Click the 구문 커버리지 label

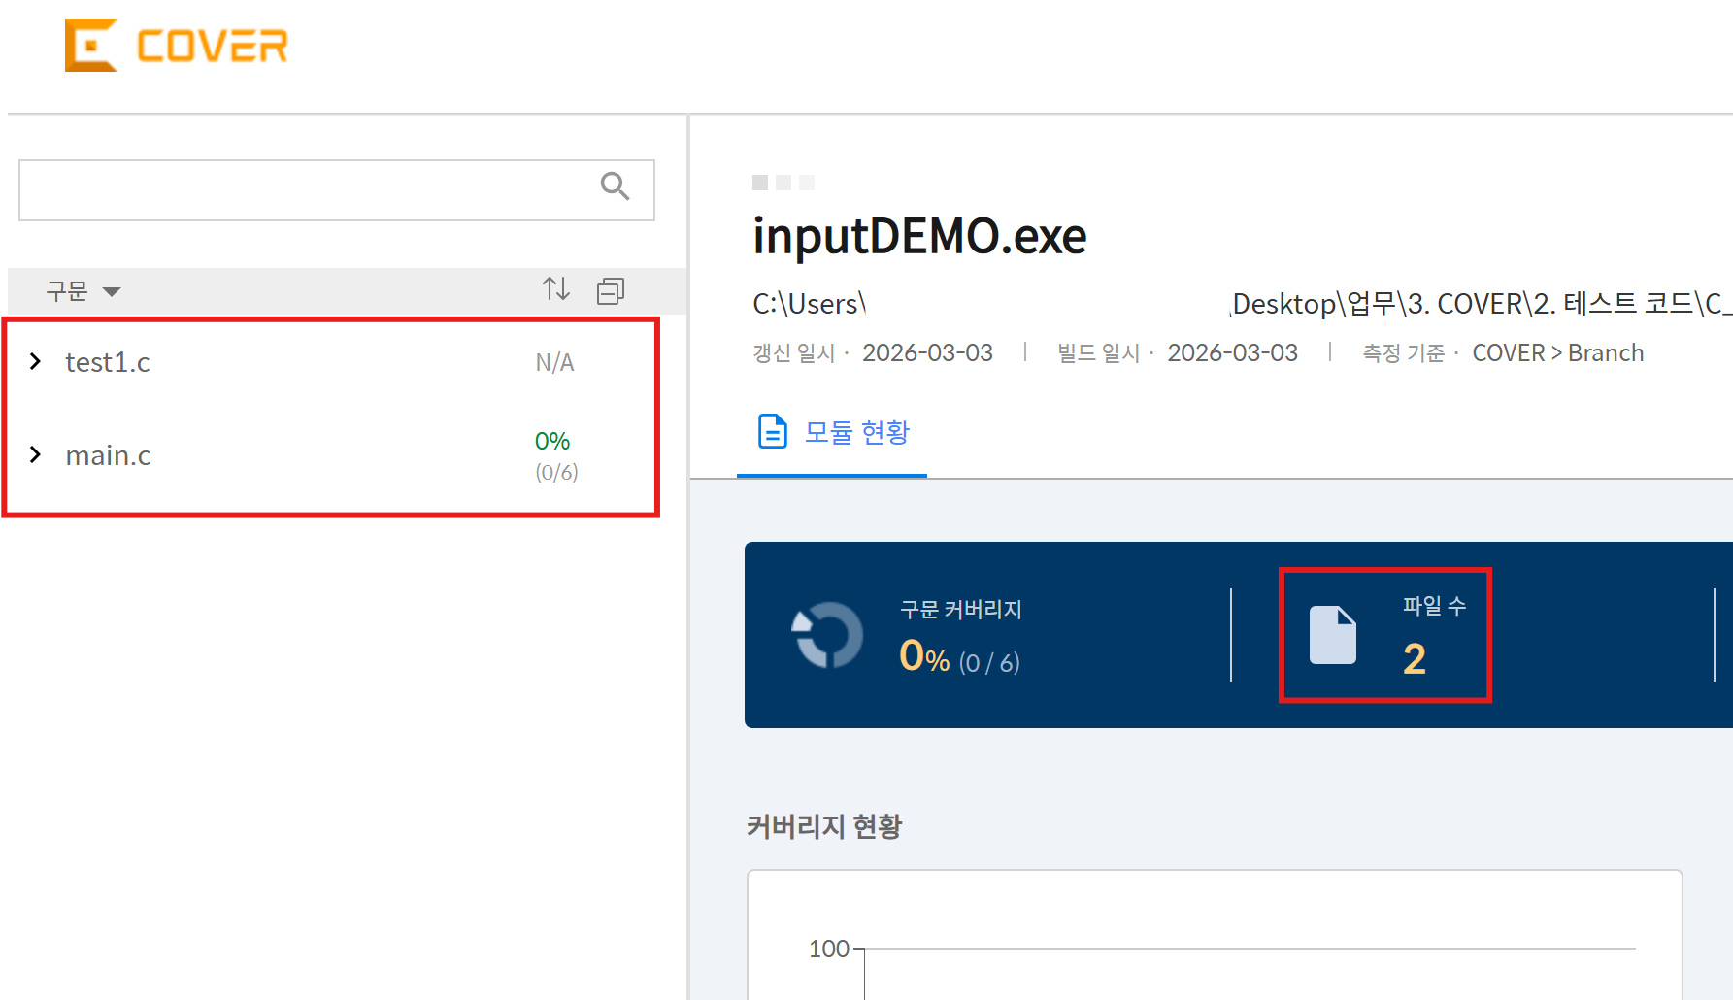tap(961, 610)
